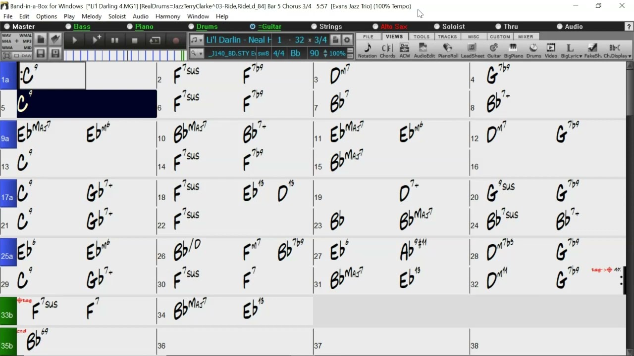The image size is (634, 356).
Task: Open the 4/4 time signature selector
Action: pyautogui.click(x=279, y=53)
